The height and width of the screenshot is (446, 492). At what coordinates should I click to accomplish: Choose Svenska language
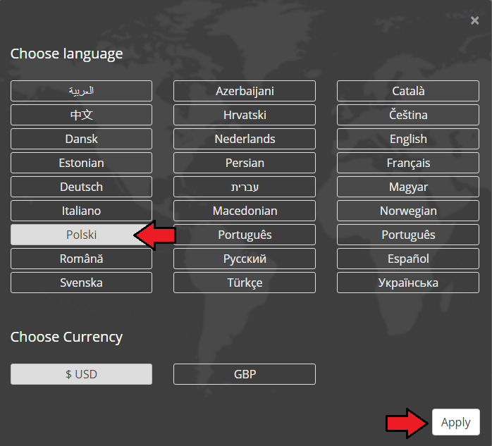(x=81, y=283)
